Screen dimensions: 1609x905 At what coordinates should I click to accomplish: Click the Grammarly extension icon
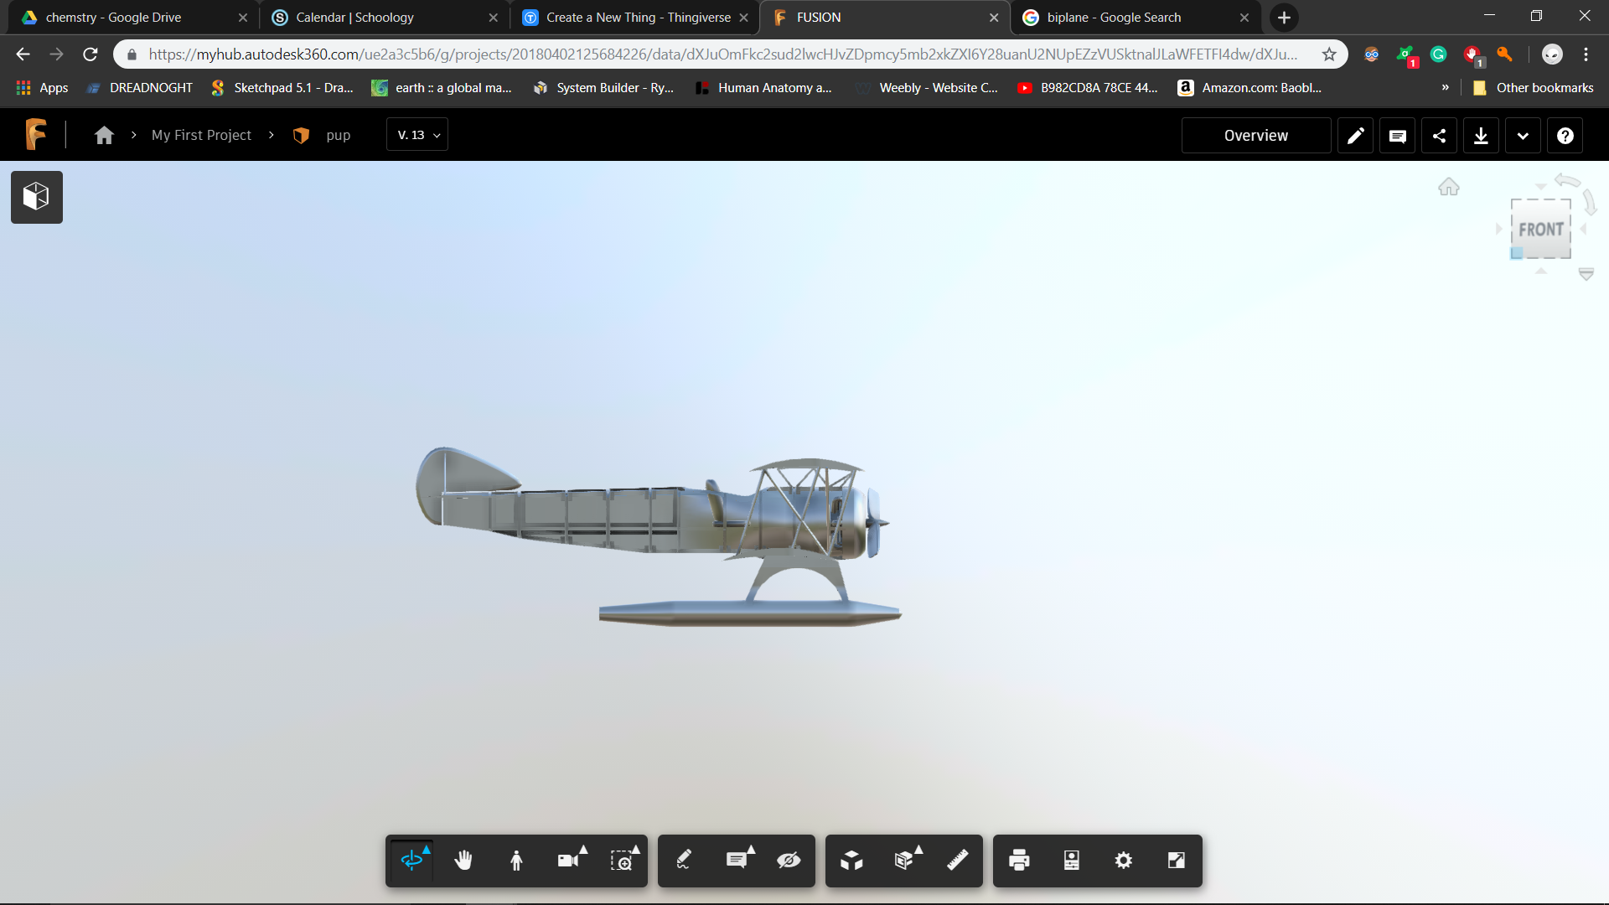pos(1438,54)
